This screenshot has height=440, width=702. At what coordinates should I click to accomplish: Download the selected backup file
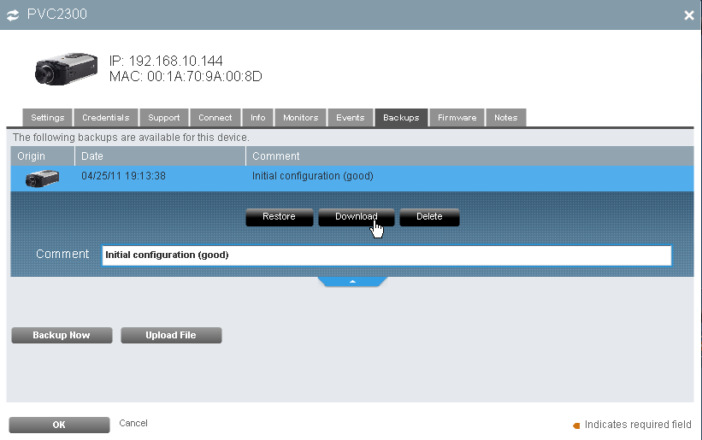[x=357, y=217]
